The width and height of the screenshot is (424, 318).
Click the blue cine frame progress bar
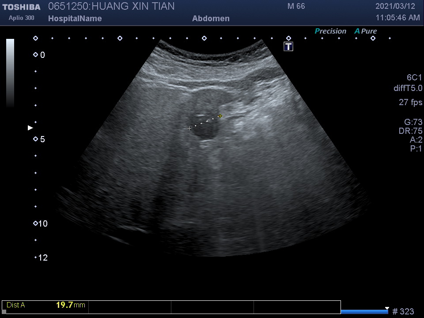(x=364, y=311)
